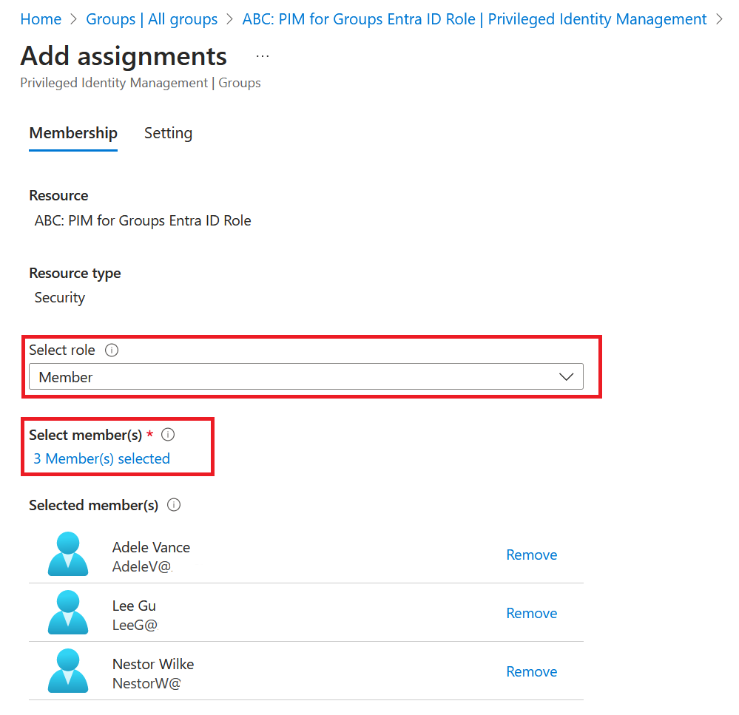Click the info icon beside Selected member(s)
739x715 pixels.
173,505
